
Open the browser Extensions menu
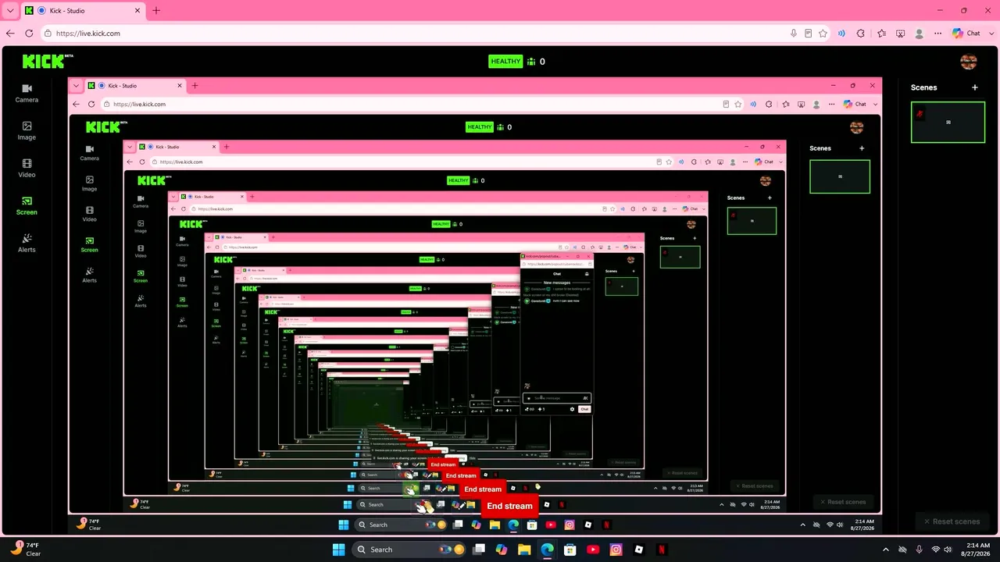(x=861, y=34)
